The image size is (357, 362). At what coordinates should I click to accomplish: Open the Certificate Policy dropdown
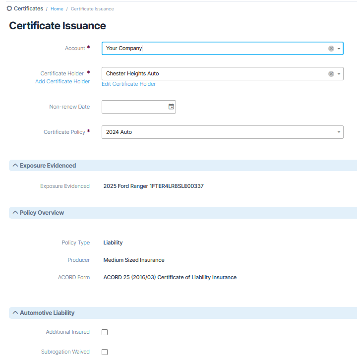point(339,132)
